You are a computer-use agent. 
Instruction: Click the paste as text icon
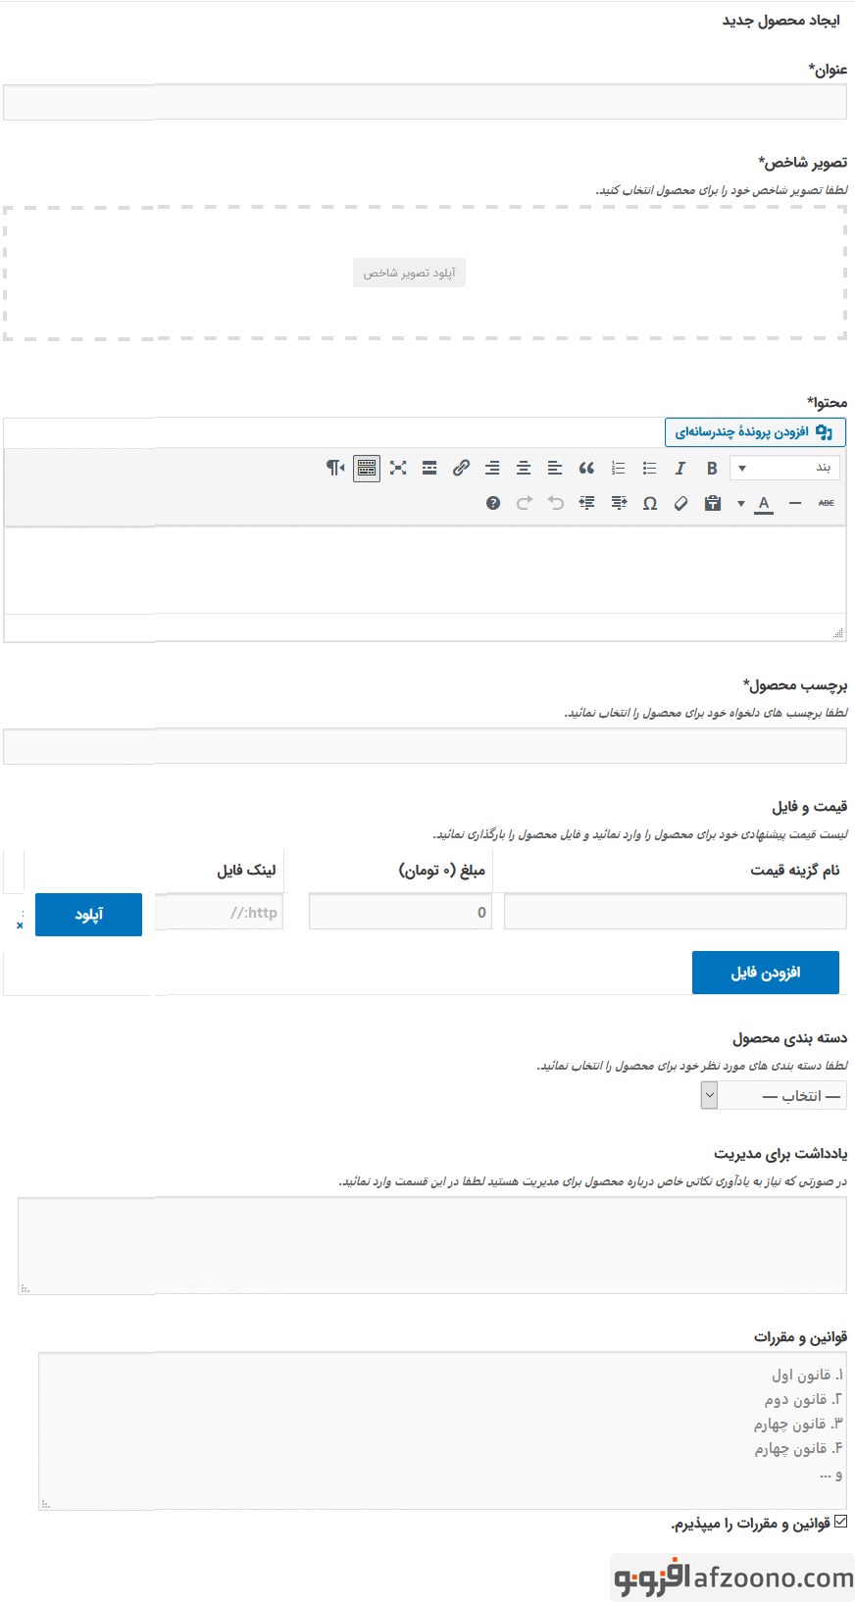pos(713,504)
